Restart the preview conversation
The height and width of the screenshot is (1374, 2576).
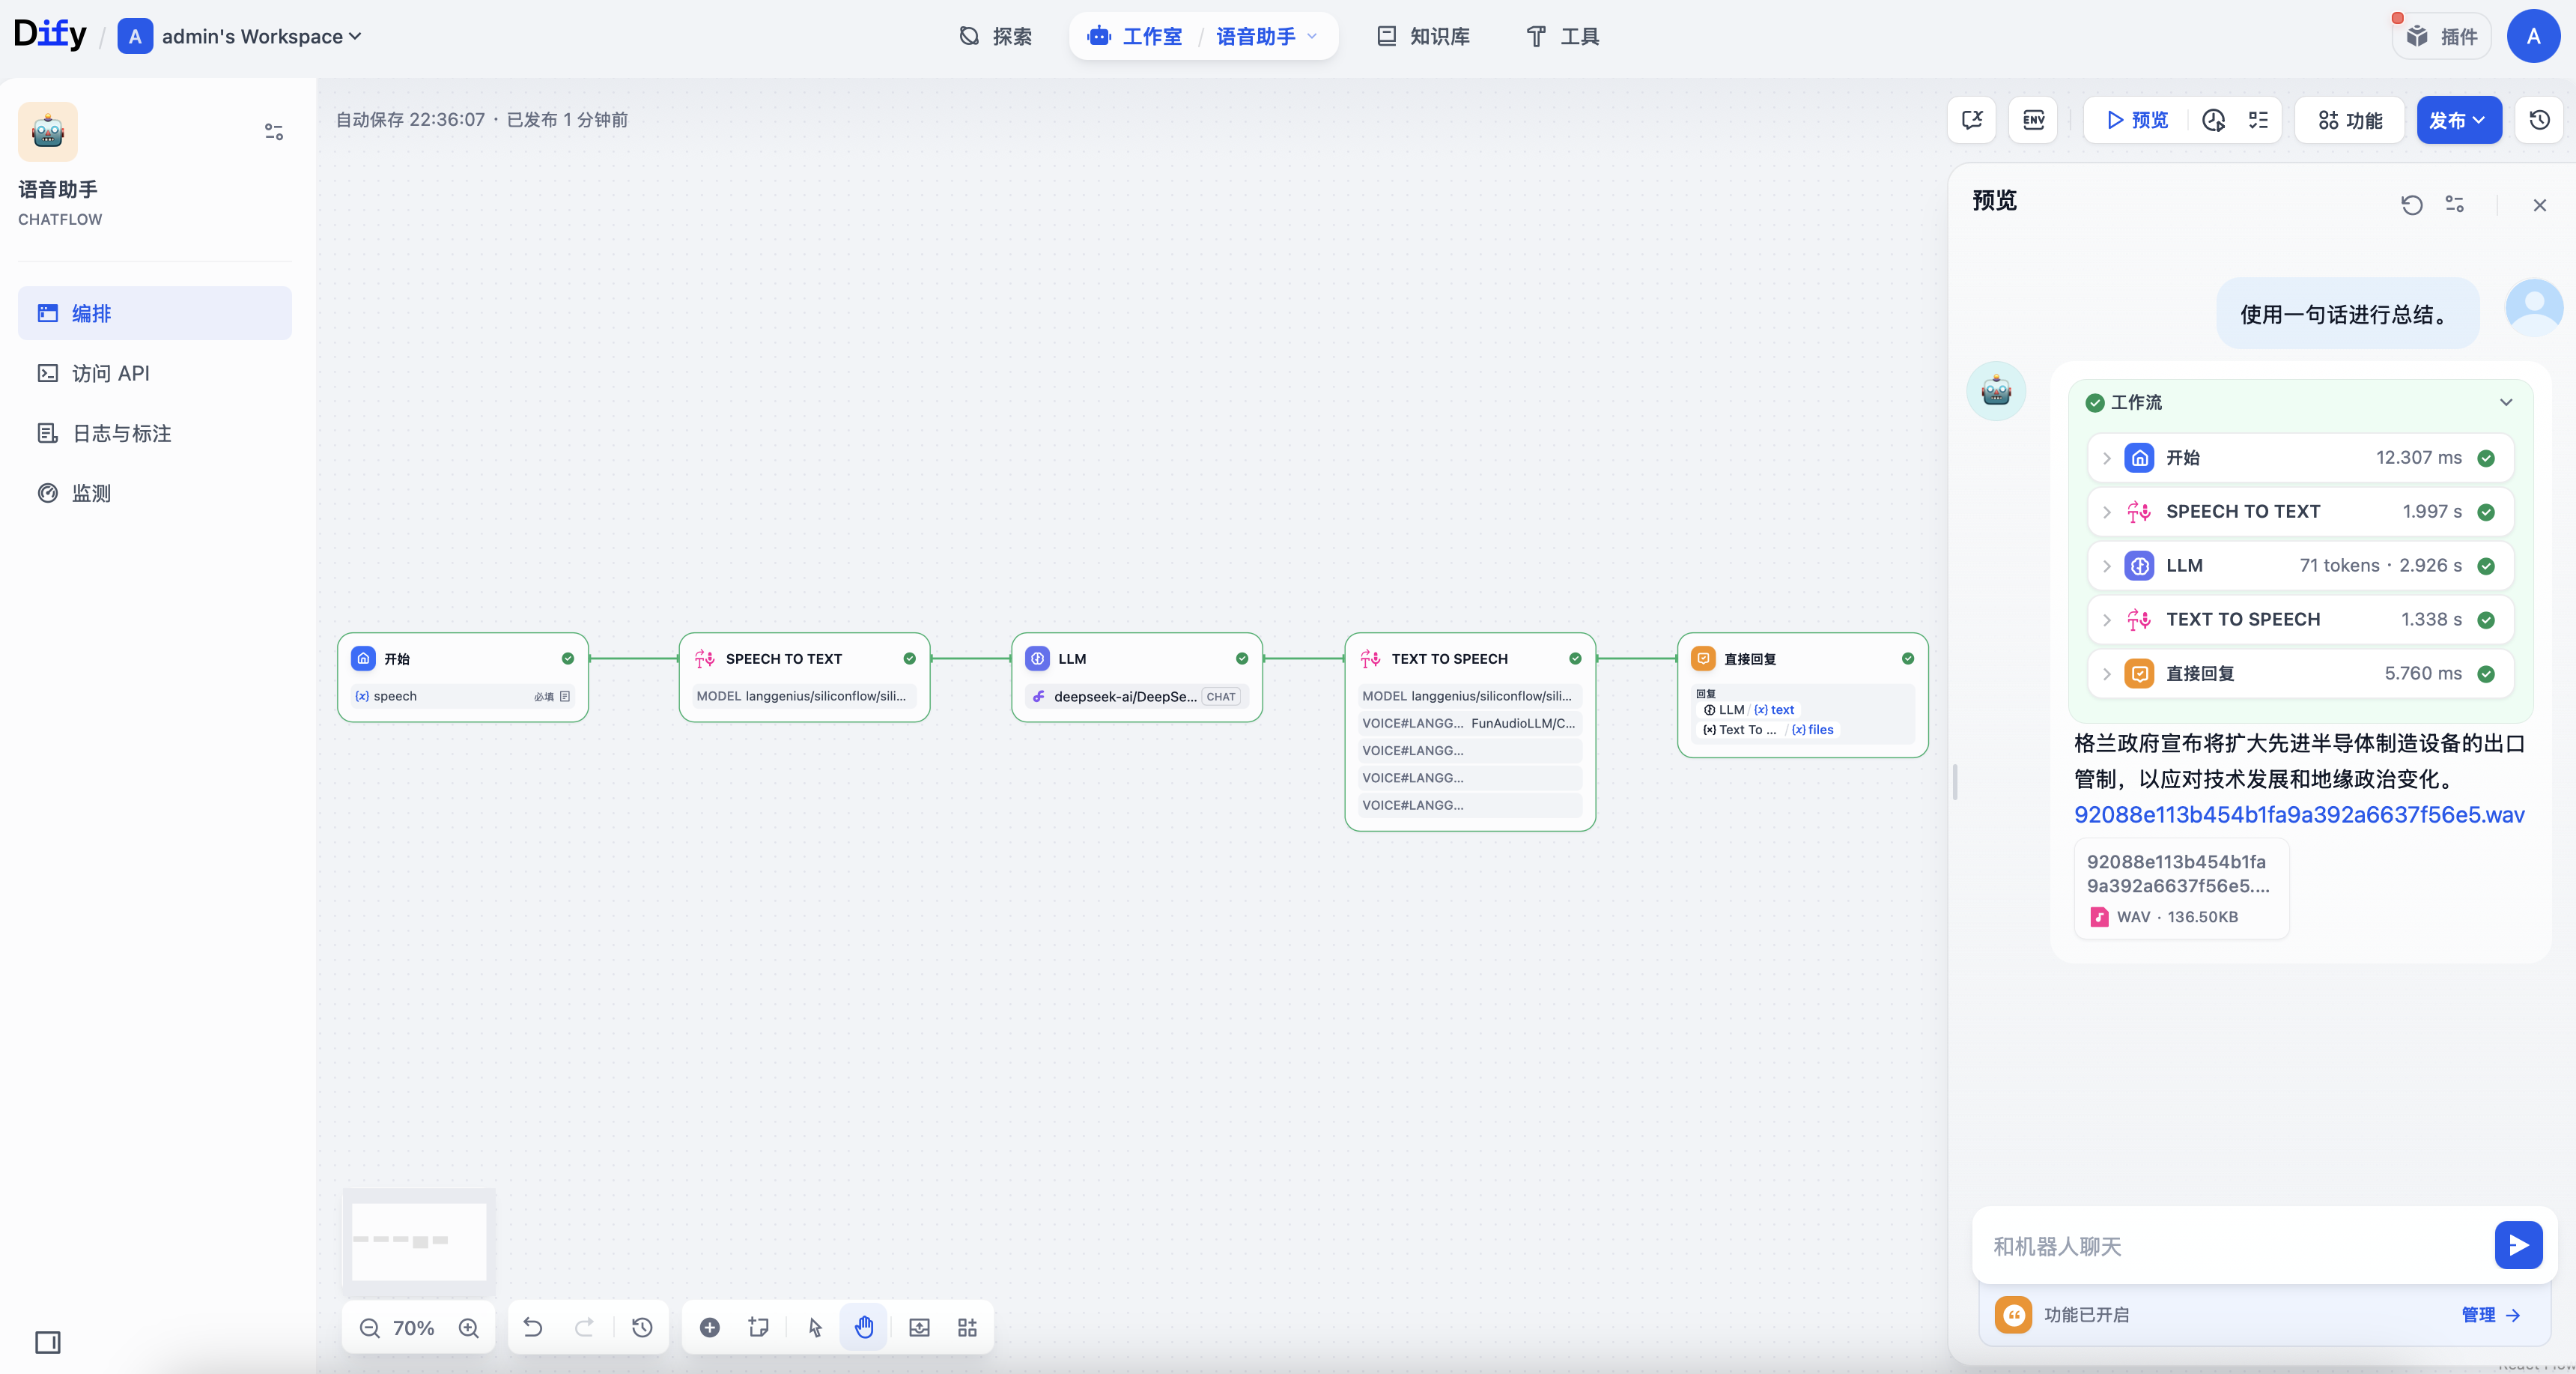(x=2411, y=205)
